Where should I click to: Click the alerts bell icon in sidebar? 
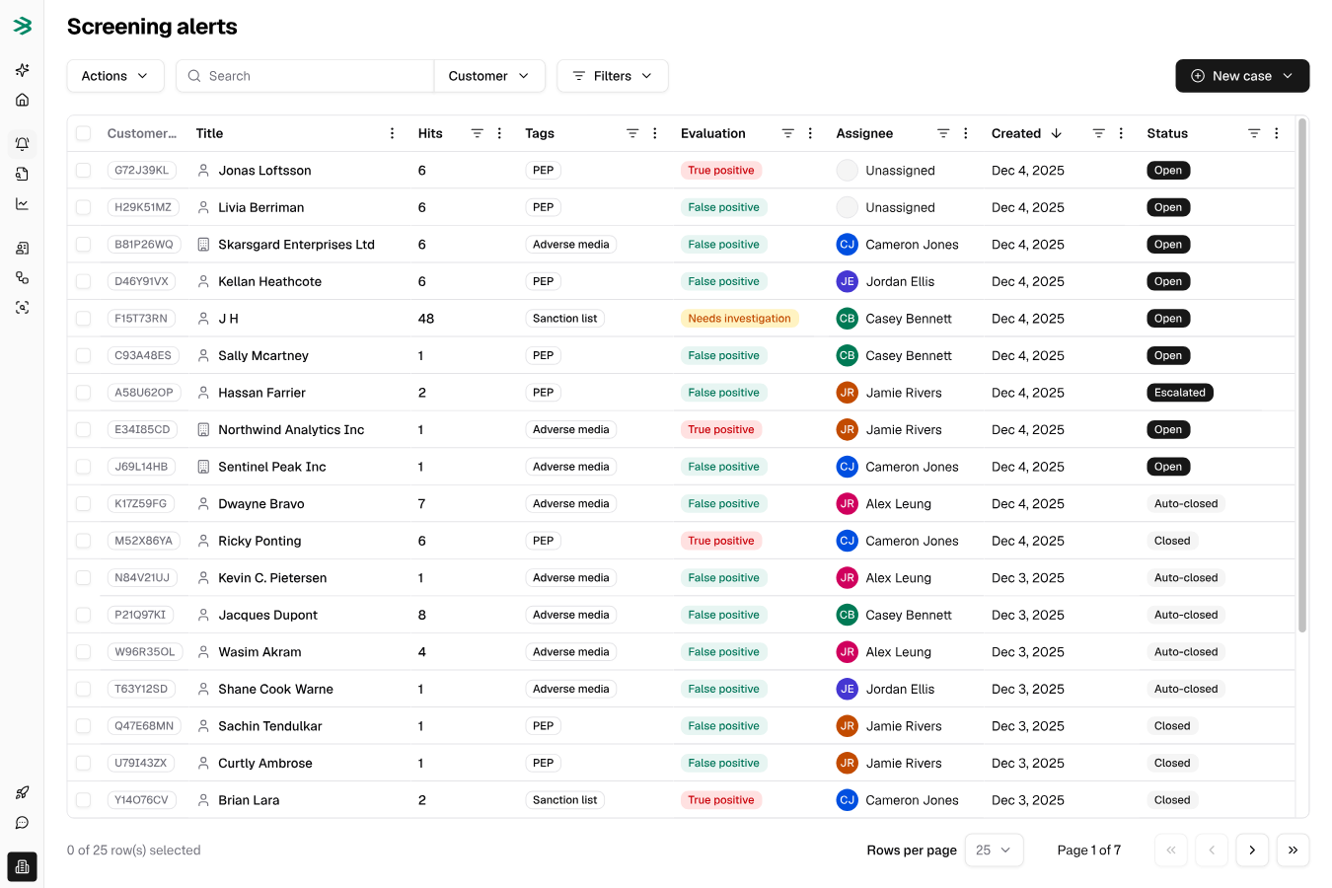22,144
